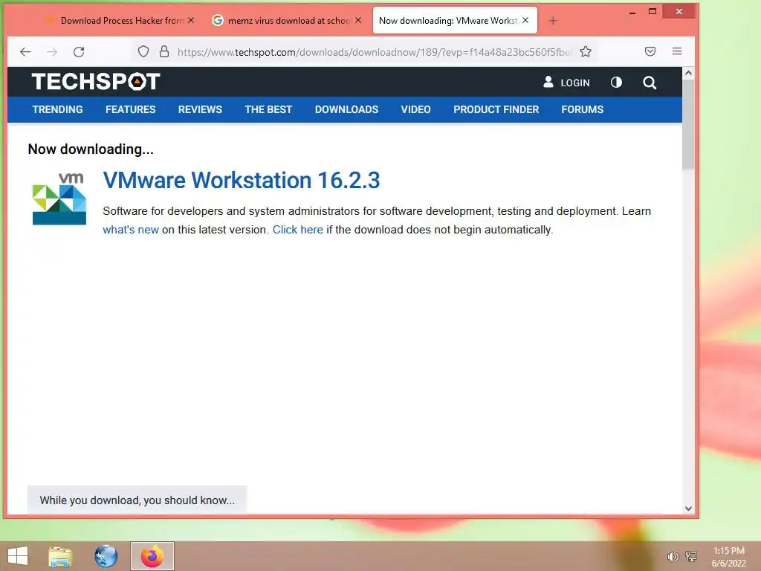761x571 pixels.
Task: Open the VIDEO menu item
Action: tap(416, 110)
